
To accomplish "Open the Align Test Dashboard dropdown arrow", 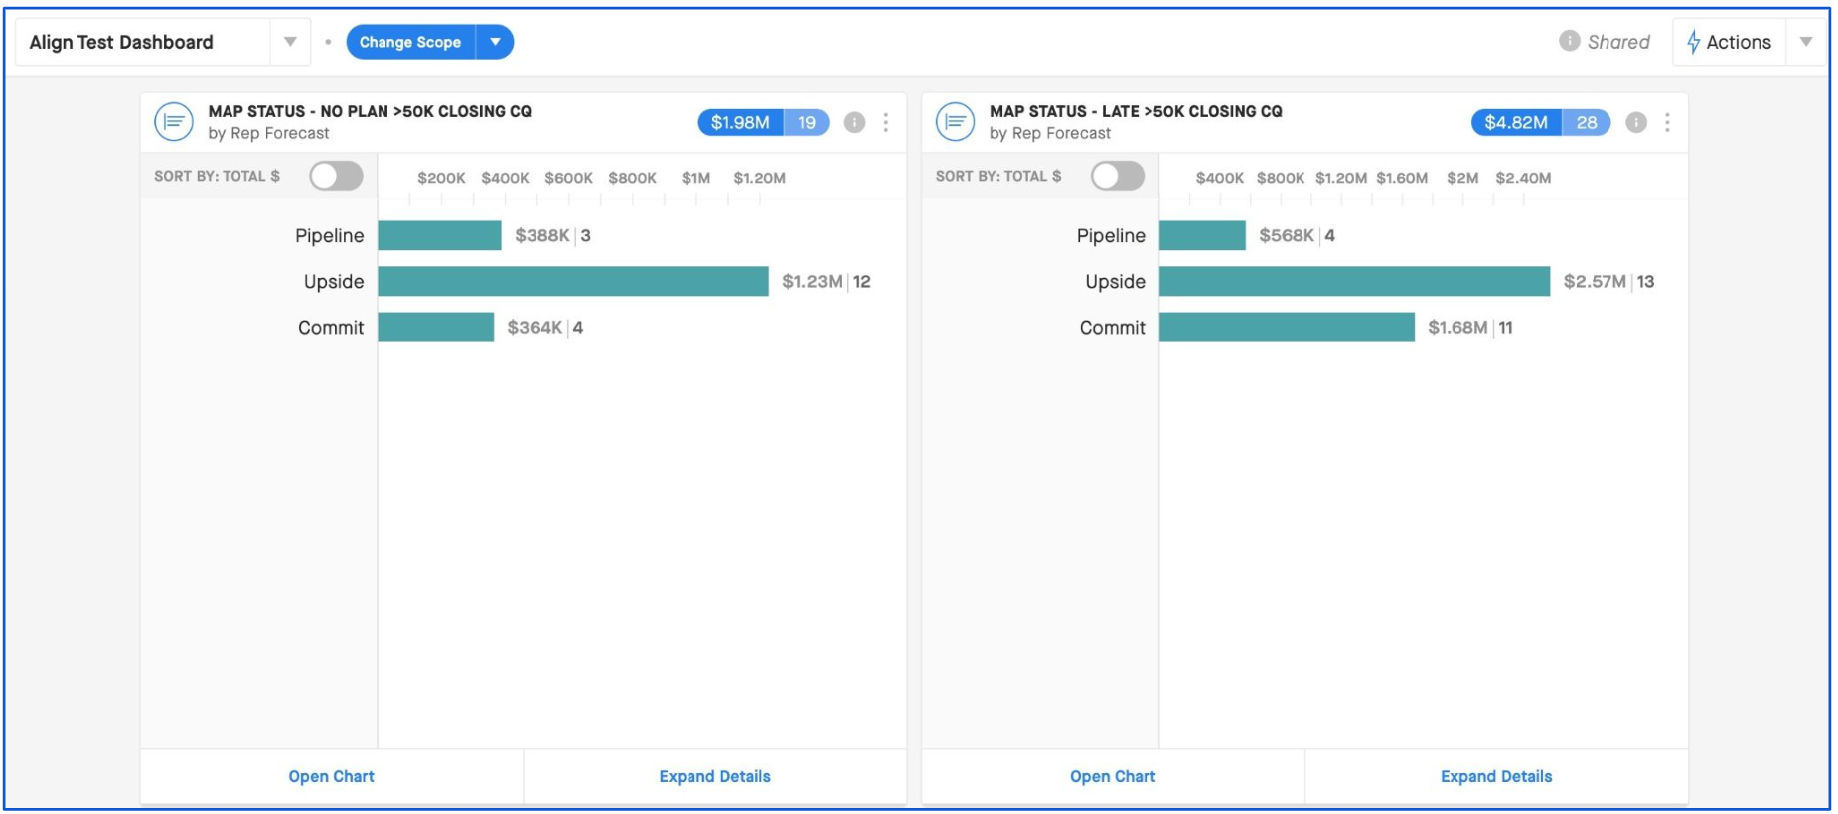I will pyautogui.click(x=290, y=42).
